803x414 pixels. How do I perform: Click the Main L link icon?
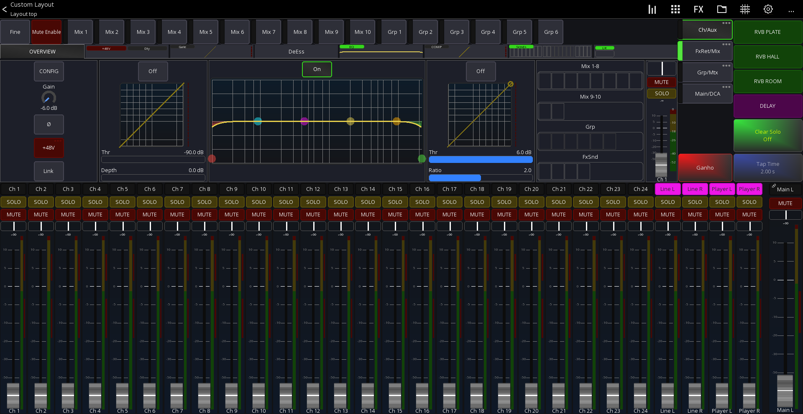(x=774, y=186)
